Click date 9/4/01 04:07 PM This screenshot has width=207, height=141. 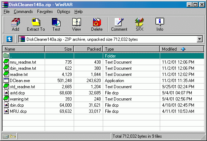177,93
